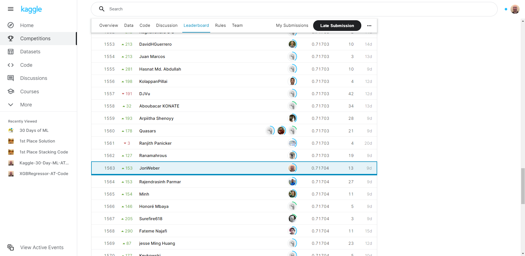This screenshot has width=525, height=256.
Task: Open My Submissions
Action: pos(292,25)
